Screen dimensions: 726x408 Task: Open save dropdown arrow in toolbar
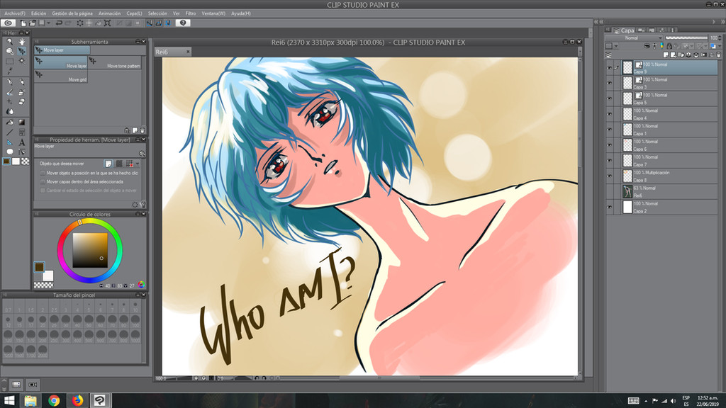pos(48,23)
